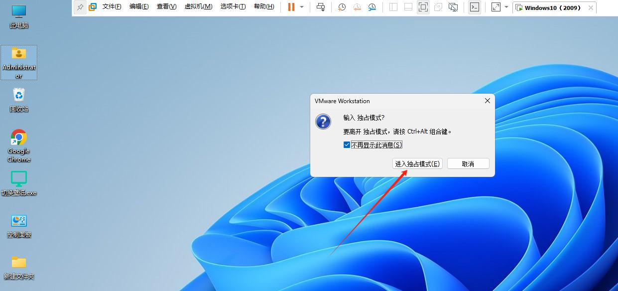
Task: Select the 新建文件夹 desktop folder
Action: (19, 268)
